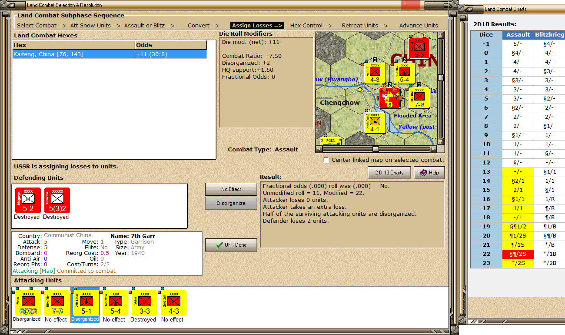Screen dimensions: 565x335
Task: Click the Assault column header in Land Combat Charts
Action: (x=518, y=35)
